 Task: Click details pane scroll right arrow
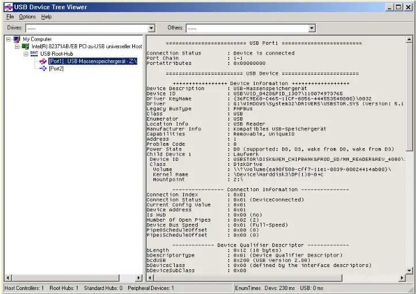tap(402, 278)
